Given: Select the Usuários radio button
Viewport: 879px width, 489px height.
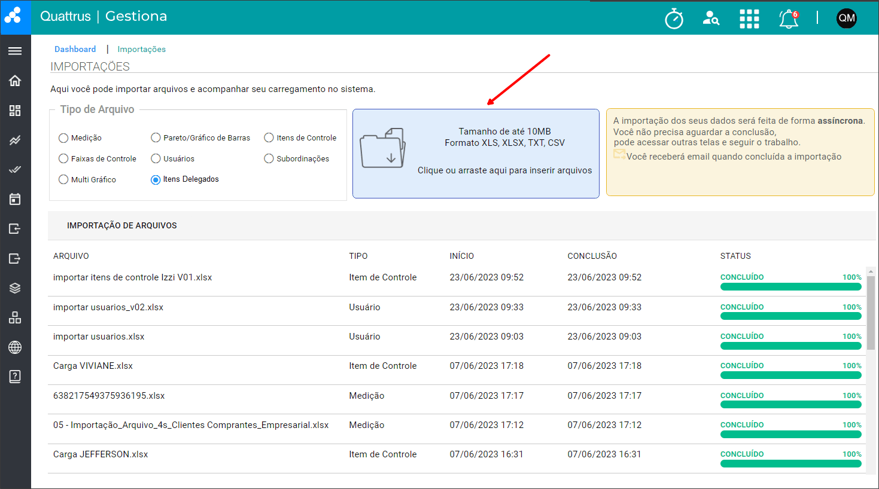Looking at the screenshot, I should [x=156, y=158].
